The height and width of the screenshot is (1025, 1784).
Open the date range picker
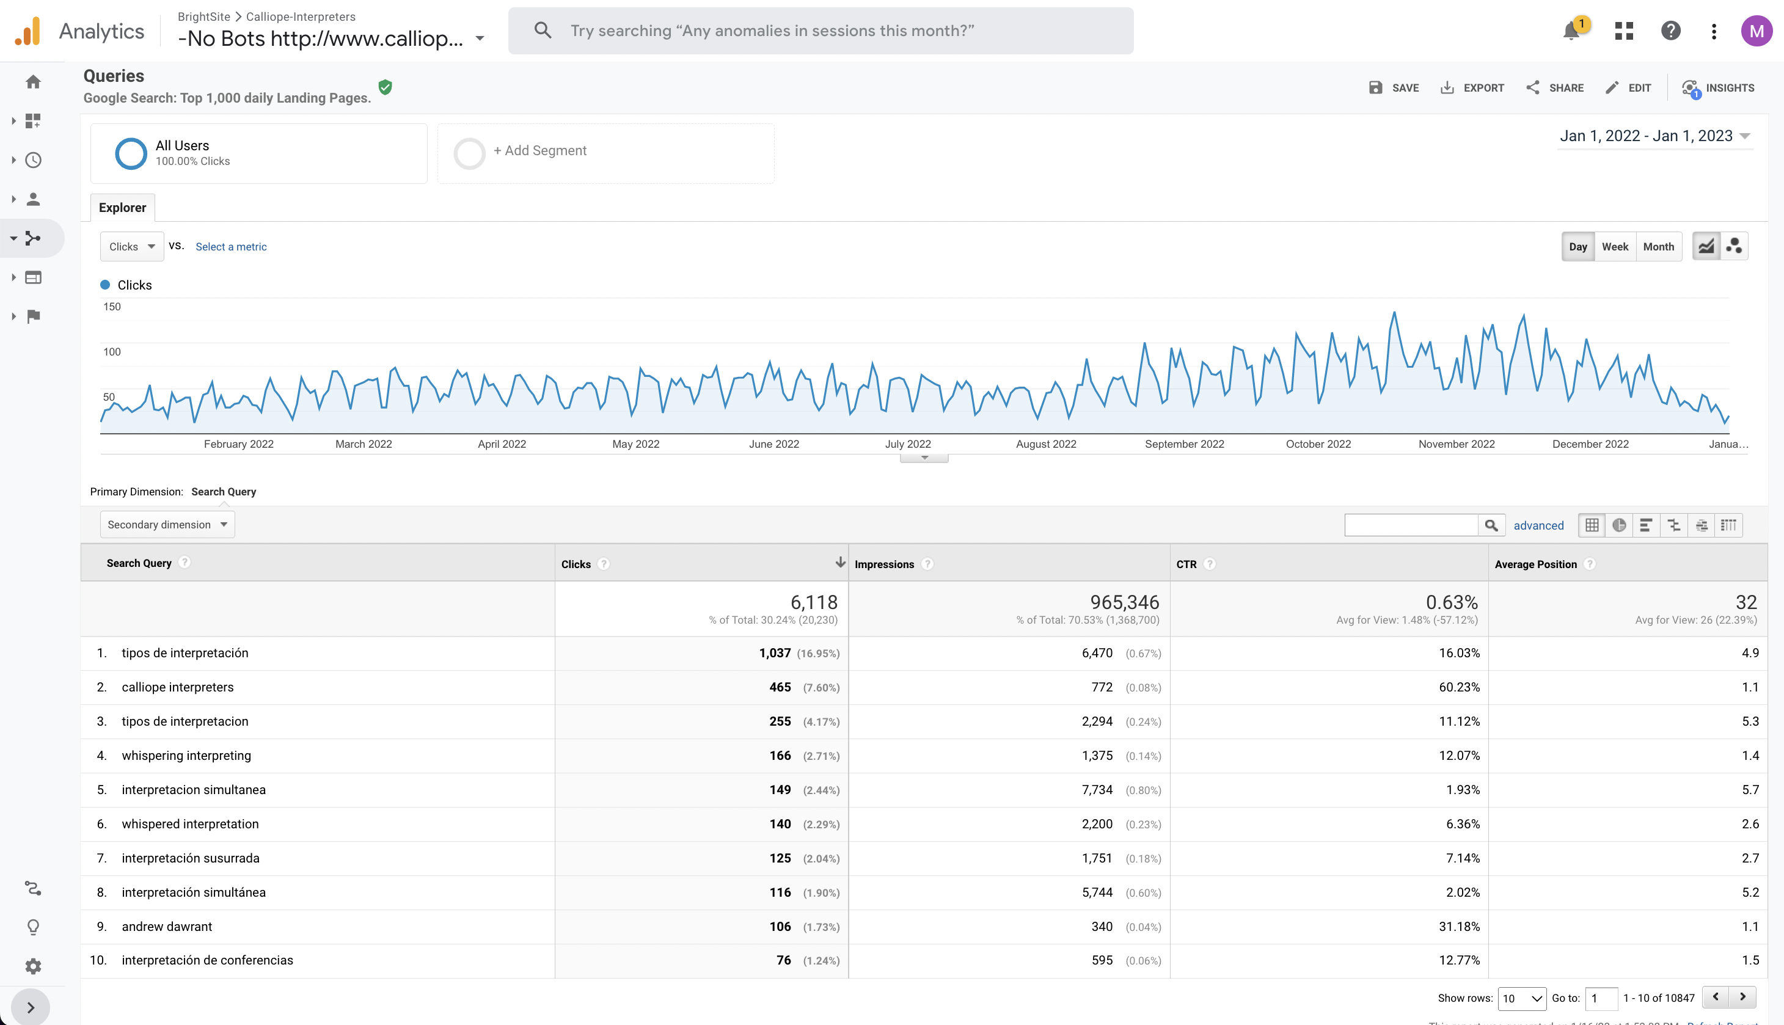pos(1654,136)
